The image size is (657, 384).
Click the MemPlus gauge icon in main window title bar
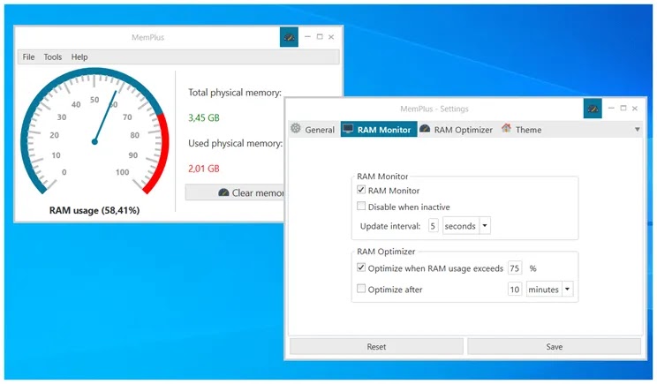289,37
